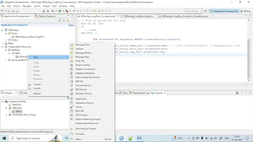Open the Tasks tab
253x142 pixels.
[123, 93]
